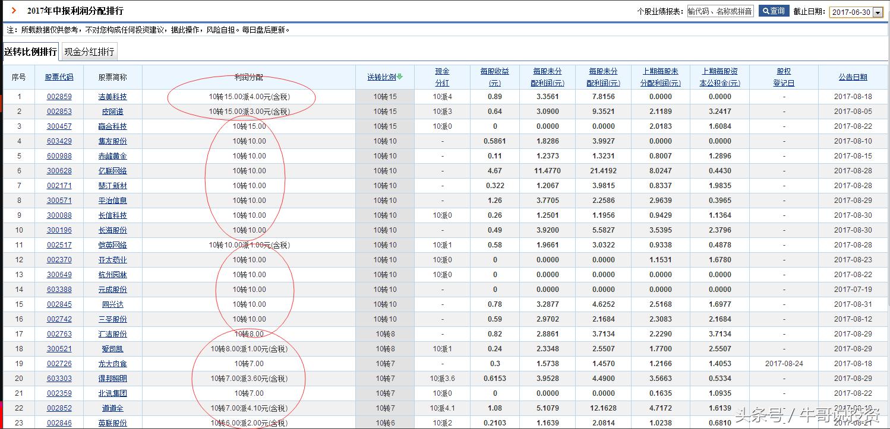Type in the 个股业绩报表 search field
Viewport: 890px width, 429px height.
[720, 11]
